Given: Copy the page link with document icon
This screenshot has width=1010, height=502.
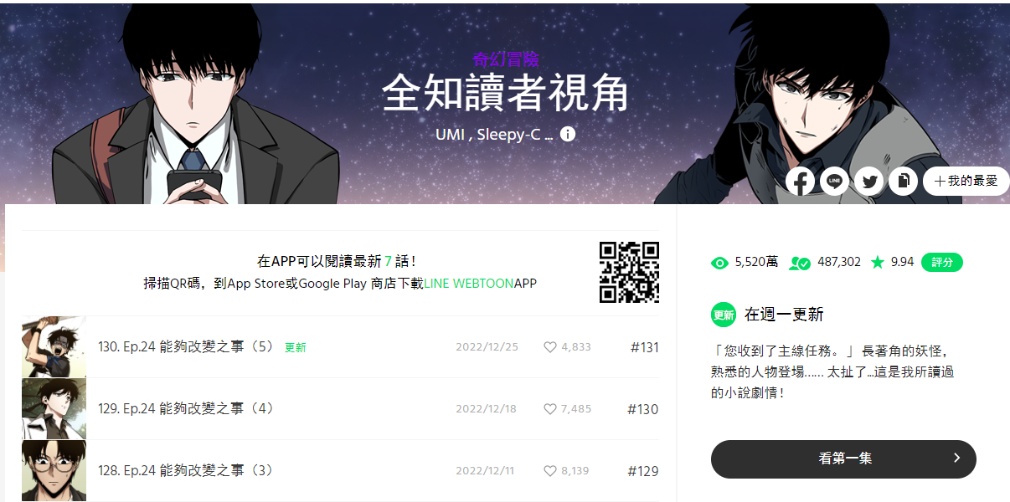Looking at the screenshot, I should pos(904,181).
